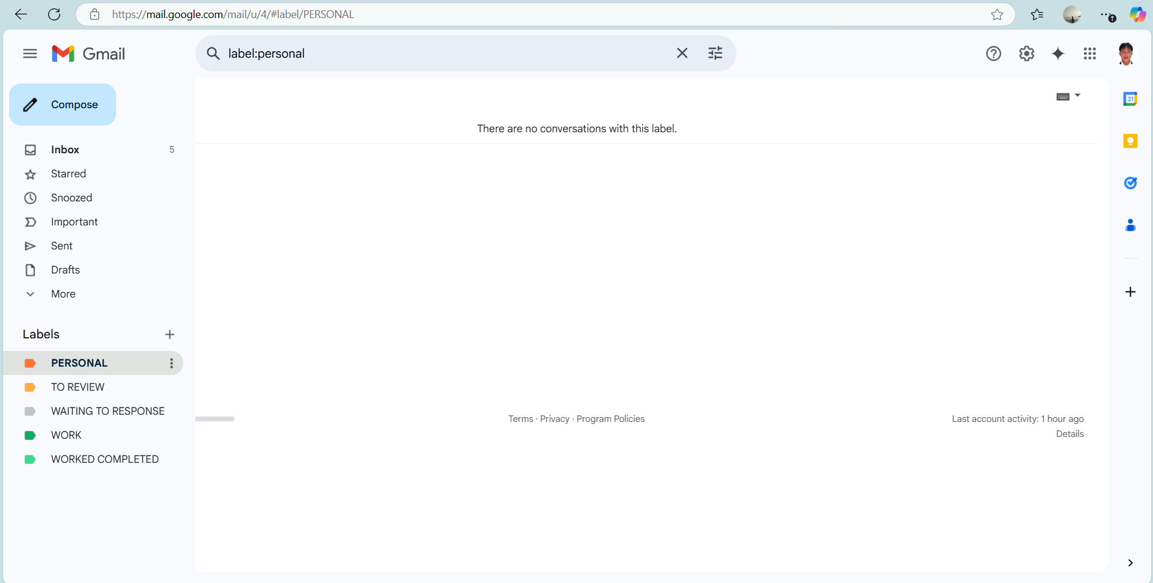Reload the page in browser
1153x583 pixels.
tap(54, 14)
